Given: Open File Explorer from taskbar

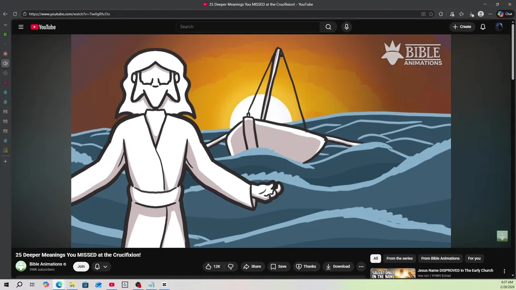Looking at the screenshot, I should pos(72,285).
